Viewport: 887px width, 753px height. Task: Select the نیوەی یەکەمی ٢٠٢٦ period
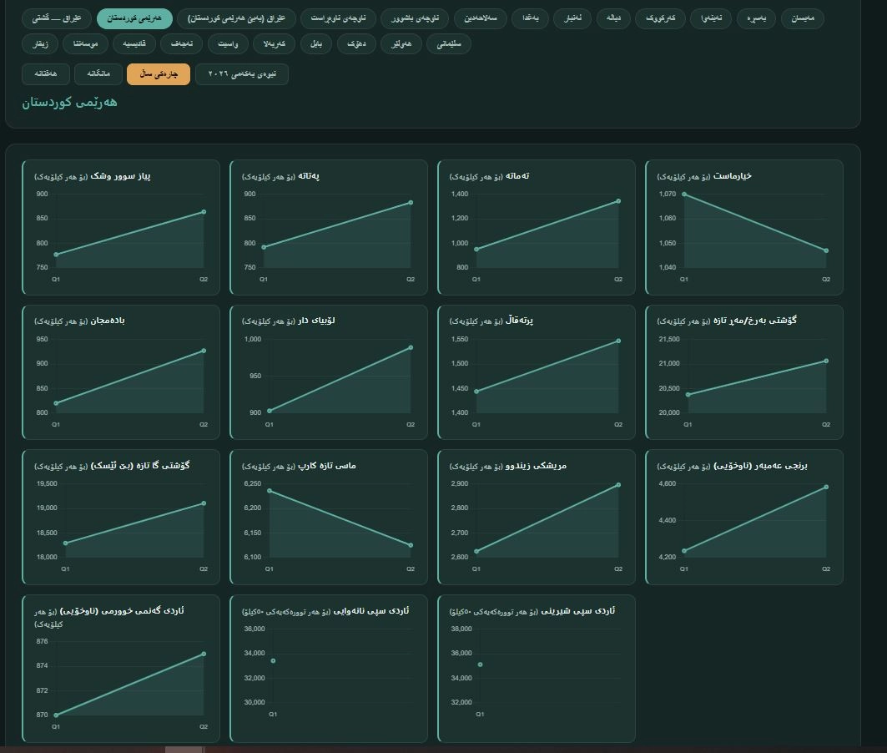(241, 74)
